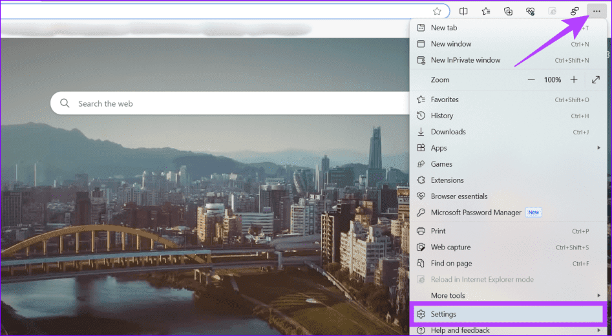Click the Reload in Internet Explorer mode entry
Screen dimensions: 612x336
(508, 279)
